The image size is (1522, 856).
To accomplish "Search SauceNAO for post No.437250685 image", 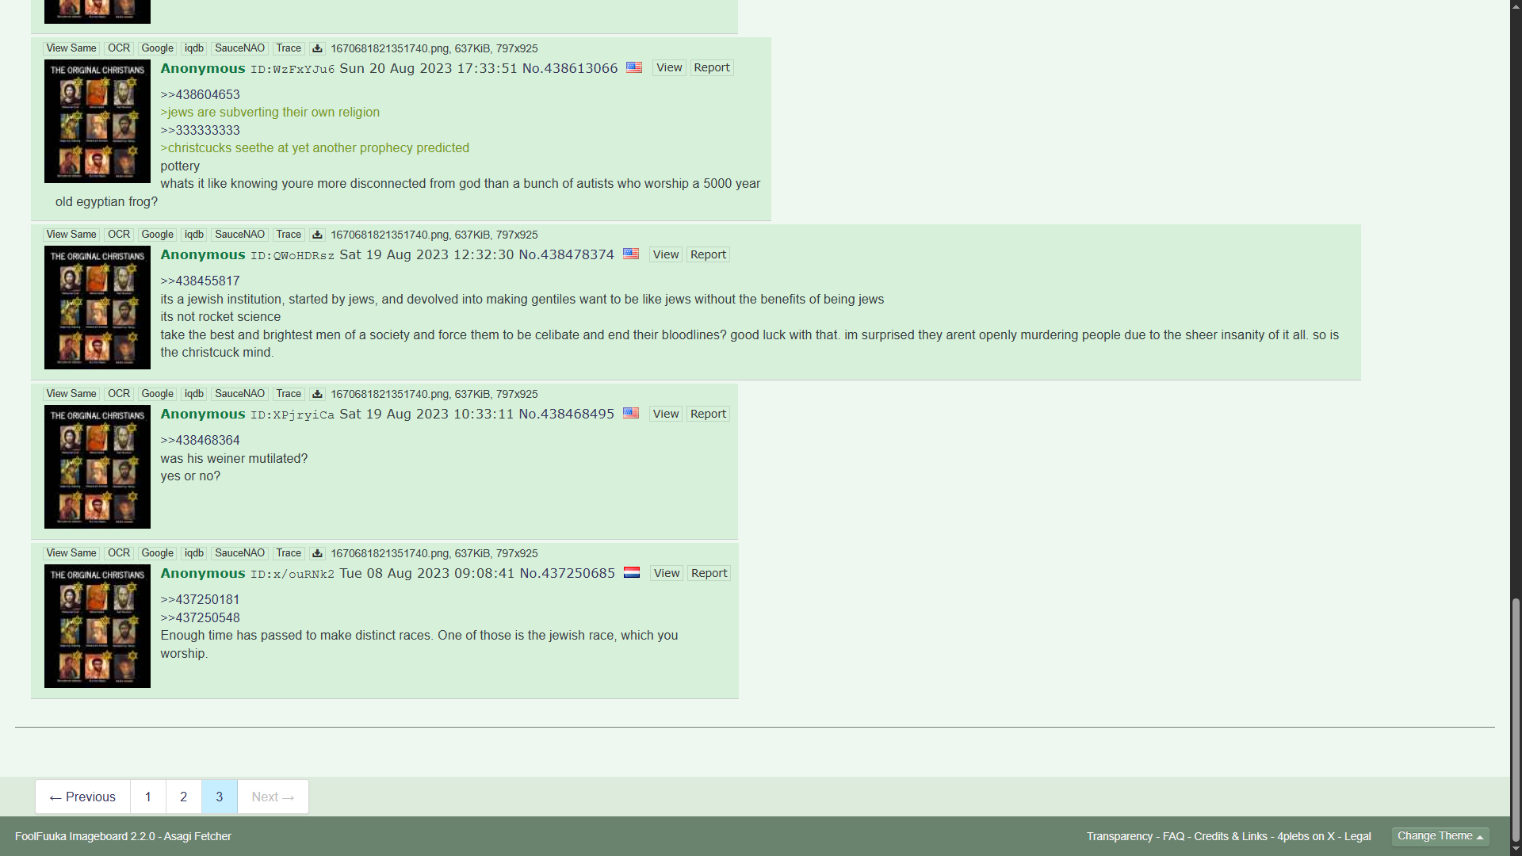I will pos(239,553).
